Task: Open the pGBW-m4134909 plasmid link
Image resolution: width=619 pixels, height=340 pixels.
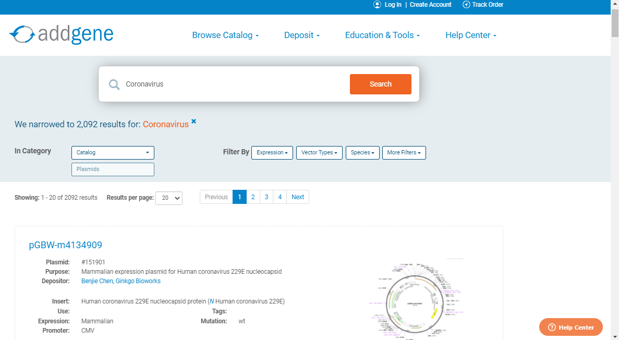Action: (x=66, y=245)
